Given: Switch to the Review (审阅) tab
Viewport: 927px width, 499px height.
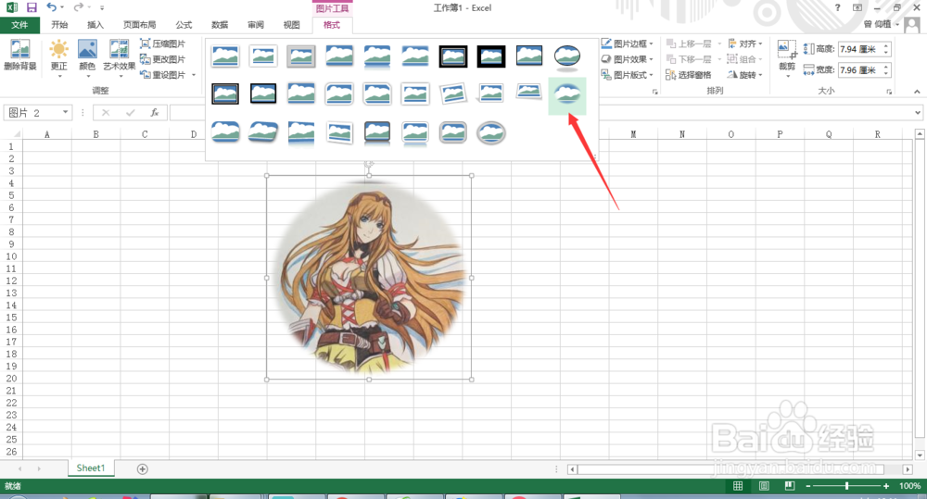Looking at the screenshot, I should [256, 25].
